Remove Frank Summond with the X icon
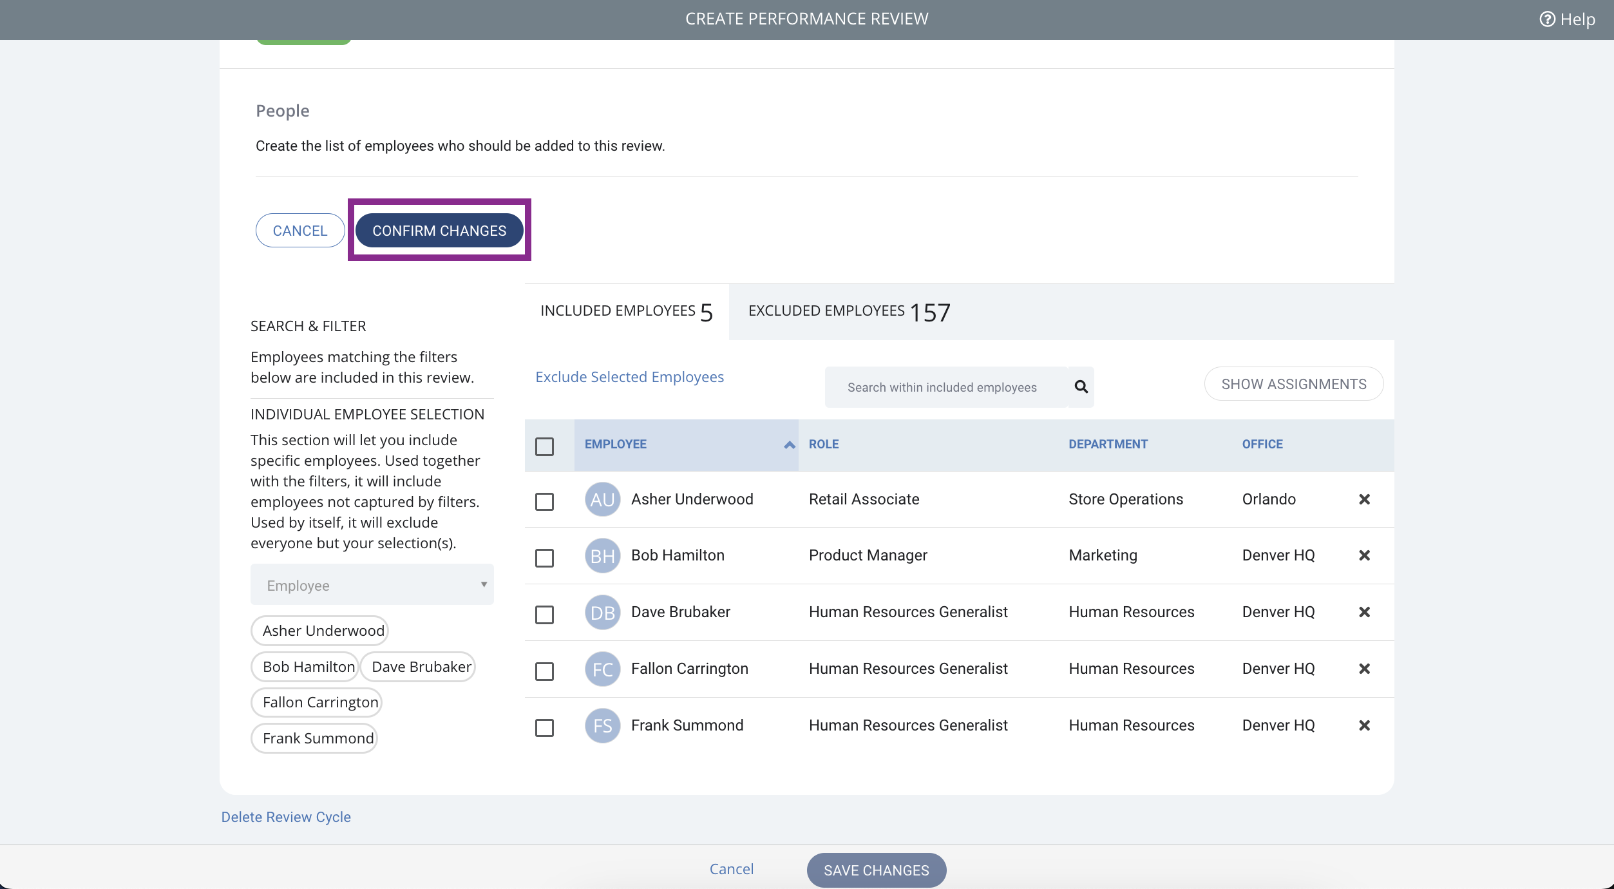This screenshot has width=1614, height=889. [1364, 725]
